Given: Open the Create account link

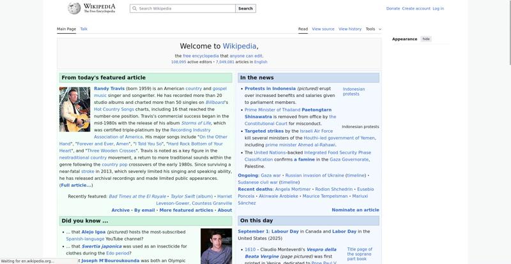Looking at the screenshot, I should click(x=416, y=8).
